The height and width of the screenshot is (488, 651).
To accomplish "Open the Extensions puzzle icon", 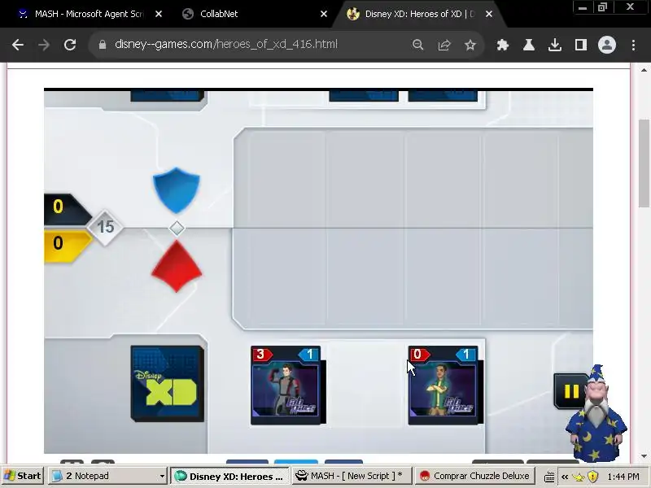I will 502,45.
